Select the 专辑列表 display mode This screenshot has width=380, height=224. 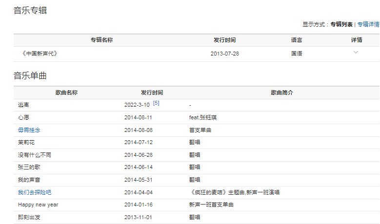tap(341, 24)
